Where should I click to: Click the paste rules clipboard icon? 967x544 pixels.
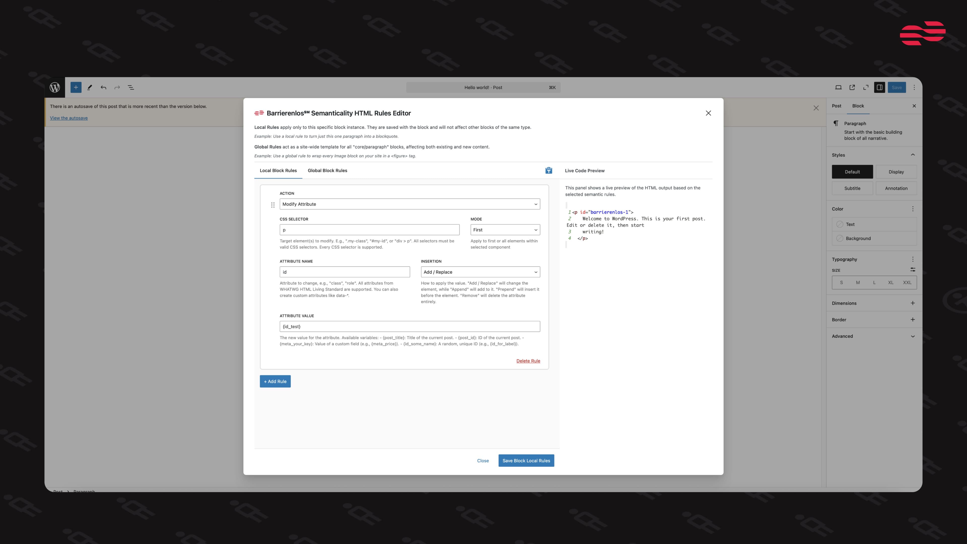(x=548, y=171)
